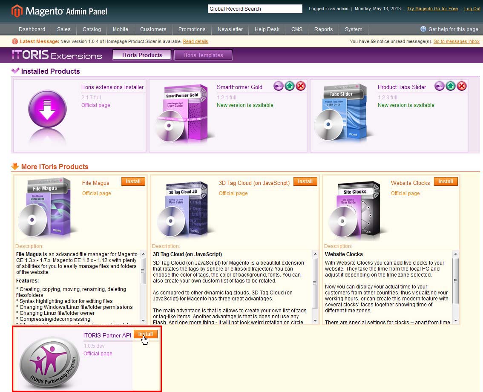Click the purple download icon of IToris Installer
Image resolution: width=483 pixels, height=392 pixels.
coord(47,109)
